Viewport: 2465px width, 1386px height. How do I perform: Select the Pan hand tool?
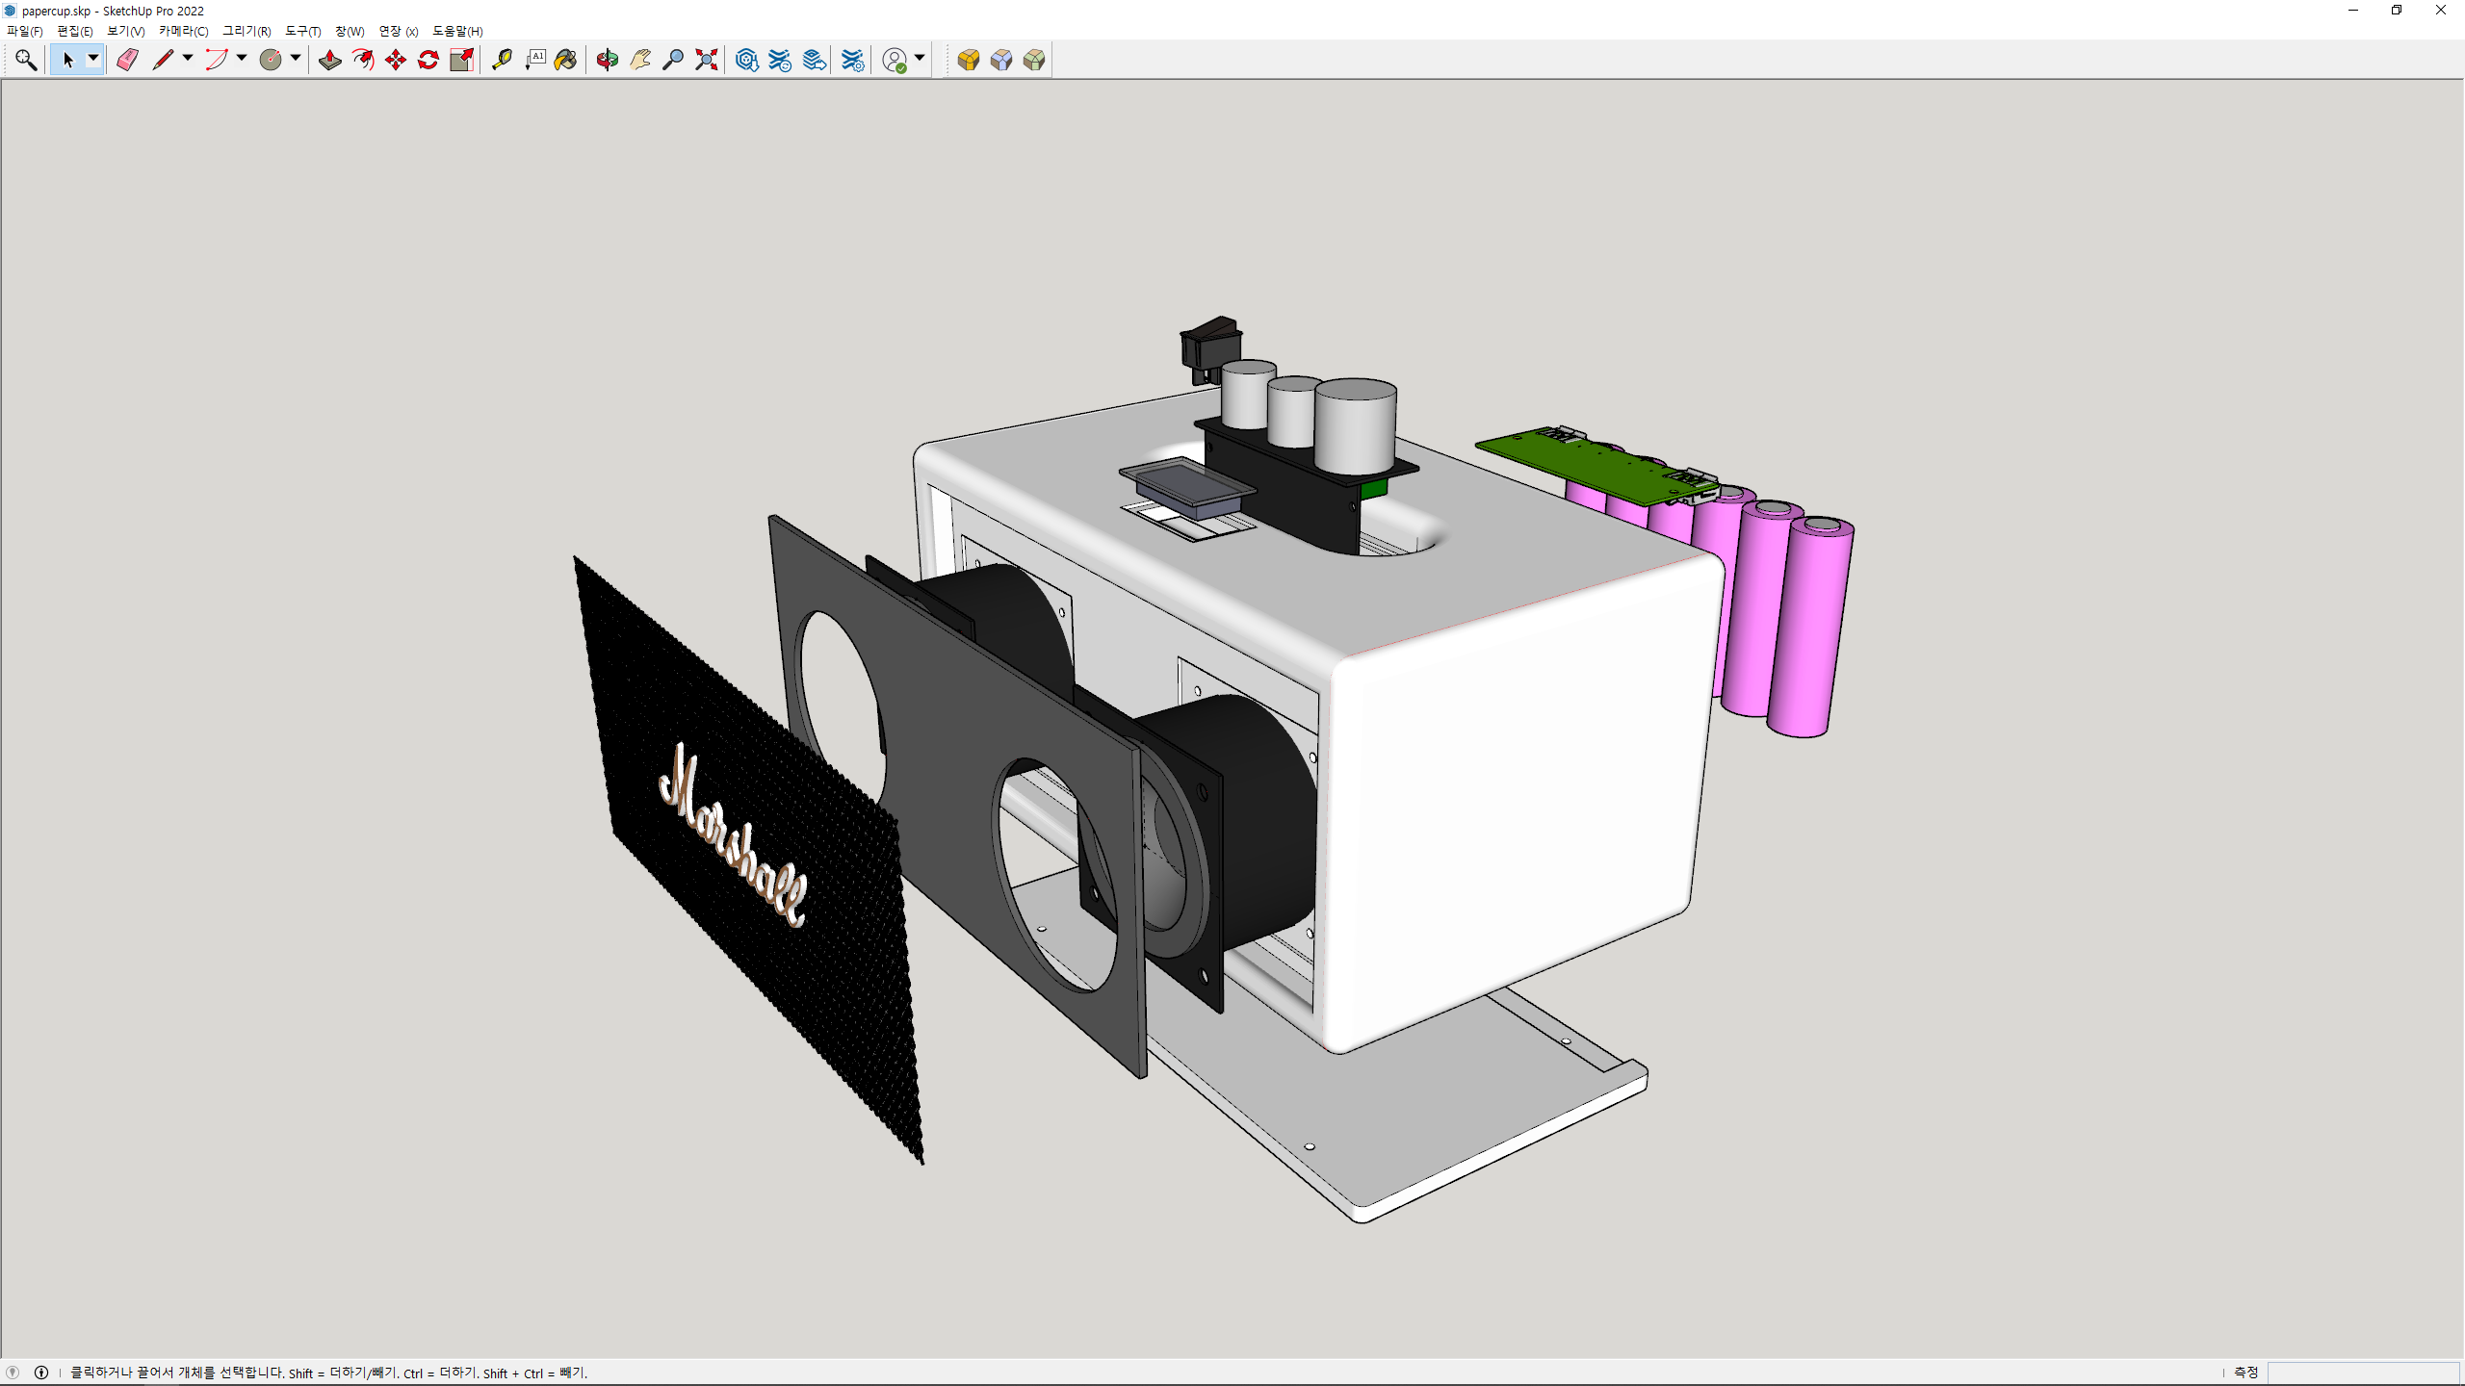click(640, 60)
